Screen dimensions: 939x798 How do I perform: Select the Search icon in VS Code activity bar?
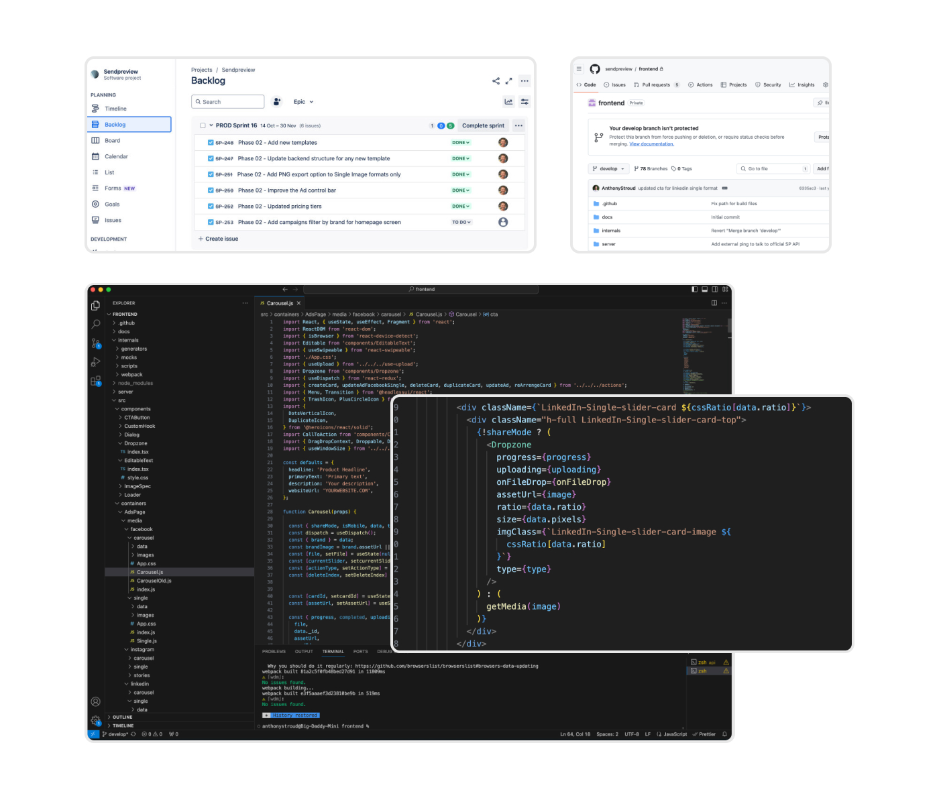(95, 324)
